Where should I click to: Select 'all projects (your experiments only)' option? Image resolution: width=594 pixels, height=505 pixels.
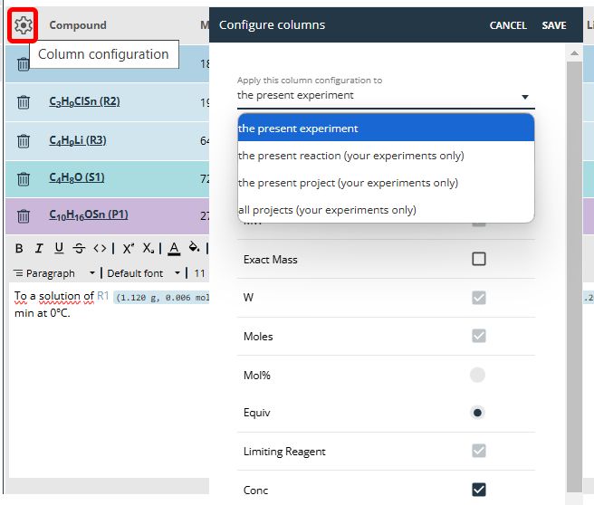coord(386,210)
